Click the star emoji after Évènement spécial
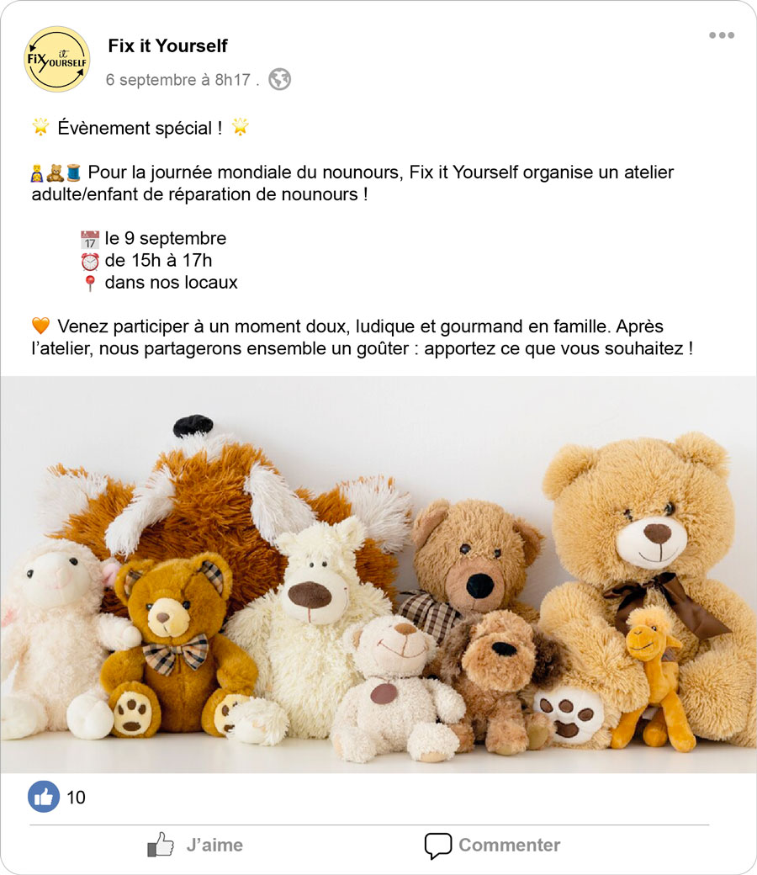Viewport: 757px width, 875px height. (240, 127)
